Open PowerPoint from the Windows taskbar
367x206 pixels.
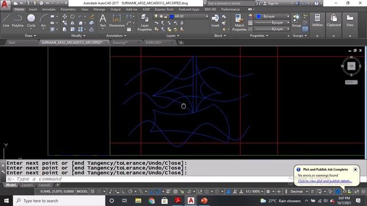tap(204, 201)
